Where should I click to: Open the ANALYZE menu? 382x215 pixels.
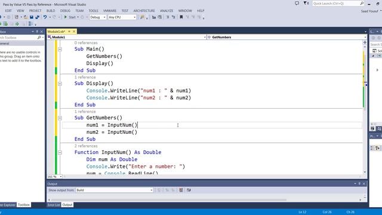[167, 11]
